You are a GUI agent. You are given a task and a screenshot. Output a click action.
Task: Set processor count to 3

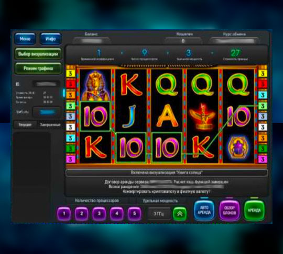[99, 214]
